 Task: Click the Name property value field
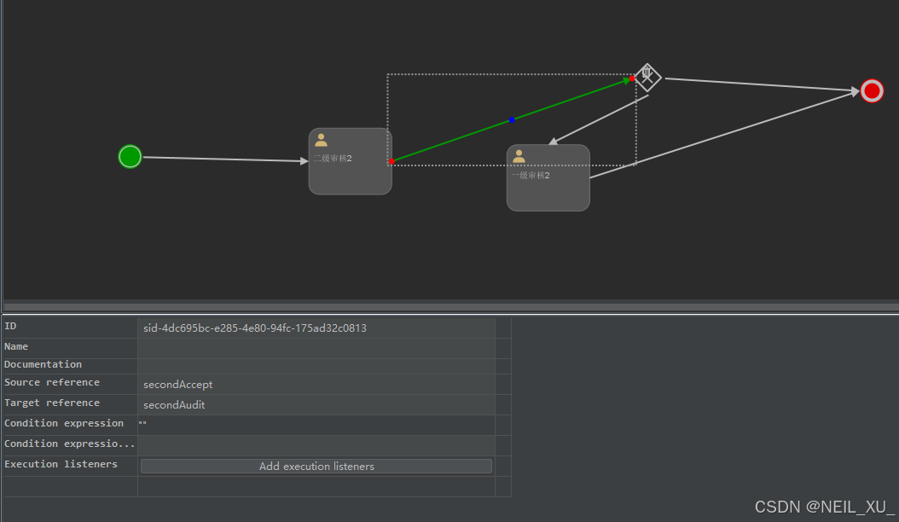[x=316, y=347]
